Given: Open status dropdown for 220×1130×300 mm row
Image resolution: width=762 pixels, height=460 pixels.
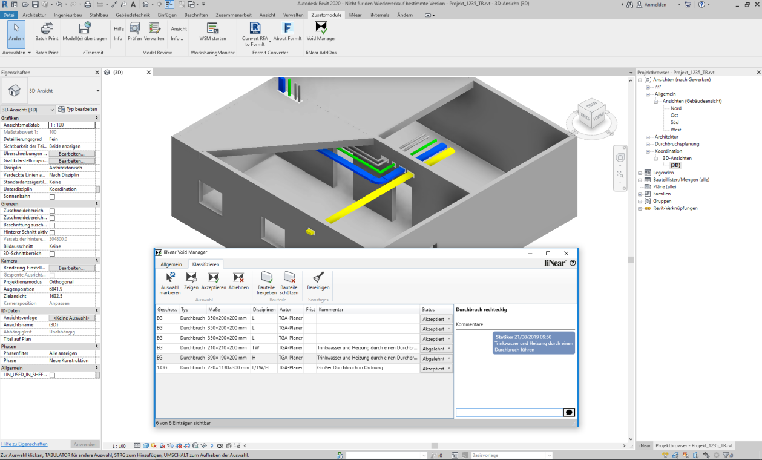Looking at the screenshot, I should tap(436, 369).
